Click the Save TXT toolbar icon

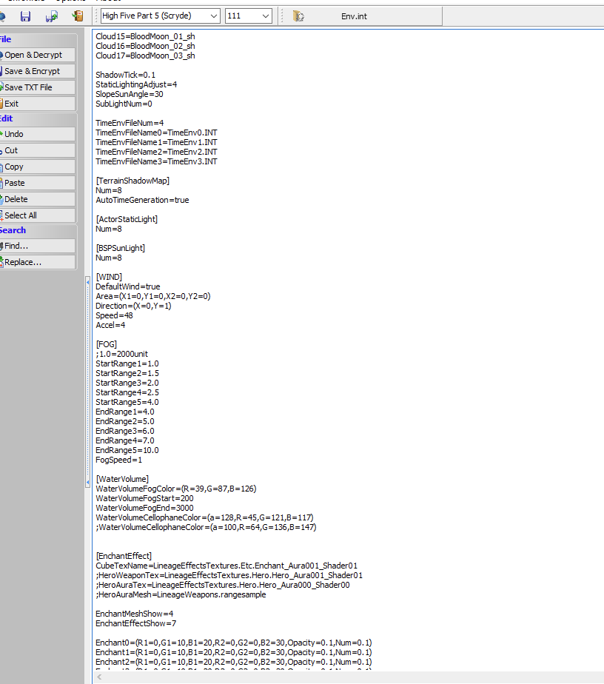click(x=51, y=16)
